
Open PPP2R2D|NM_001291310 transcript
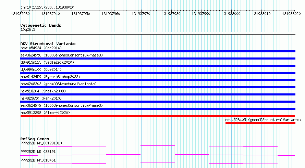[x=41, y=143]
